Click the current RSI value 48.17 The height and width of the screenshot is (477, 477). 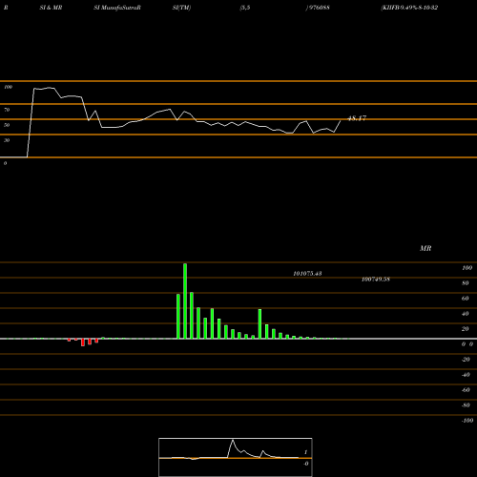click(357, 118)
